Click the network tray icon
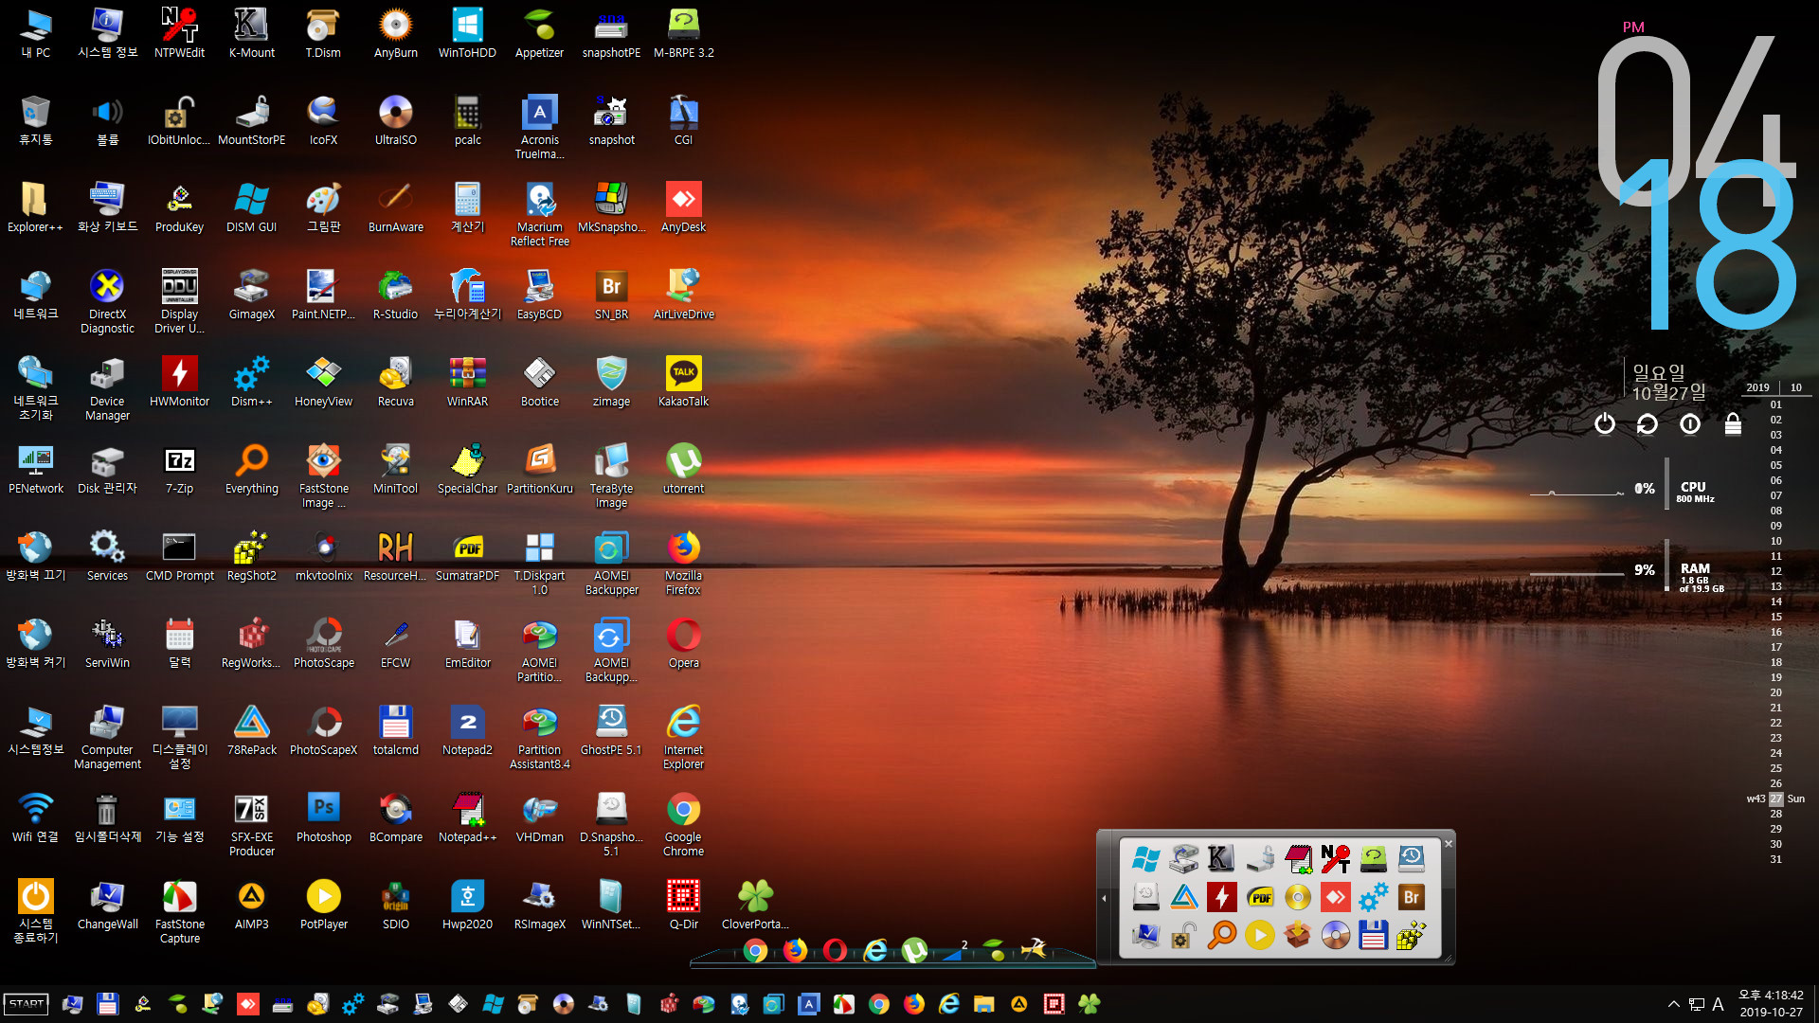The width and height of the screenshot is (1819, 1023). tap(1696, 1004)
